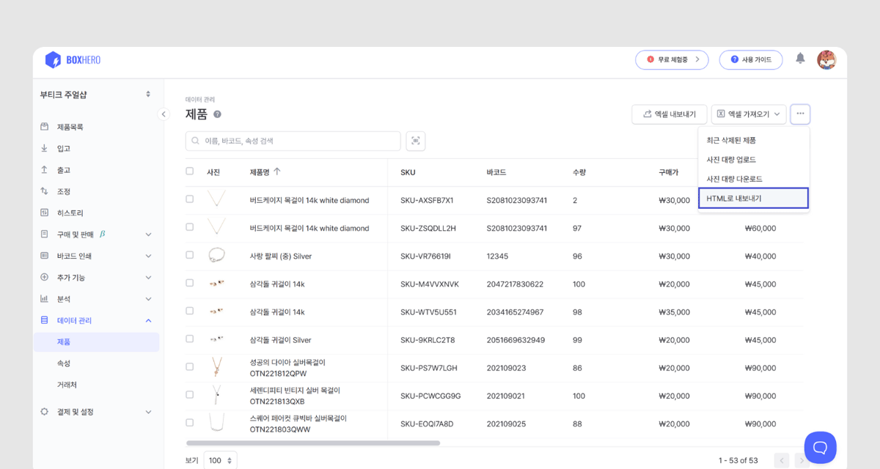Open the chat support bubble
The image size is (880, 469).
[x=820, y=447]
